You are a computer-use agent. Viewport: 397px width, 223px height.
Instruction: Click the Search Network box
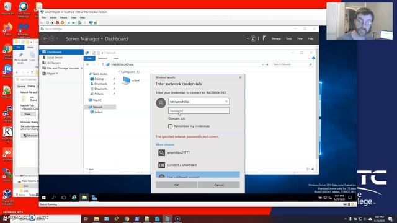pos(292,64)
